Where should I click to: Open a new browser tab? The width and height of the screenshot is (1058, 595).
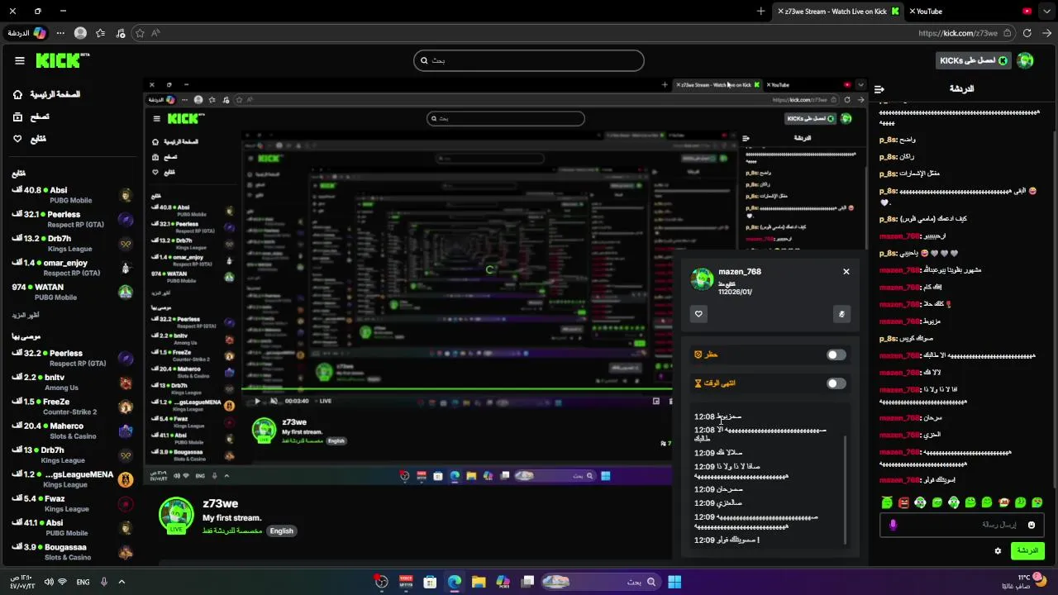[x=760, y=12]
